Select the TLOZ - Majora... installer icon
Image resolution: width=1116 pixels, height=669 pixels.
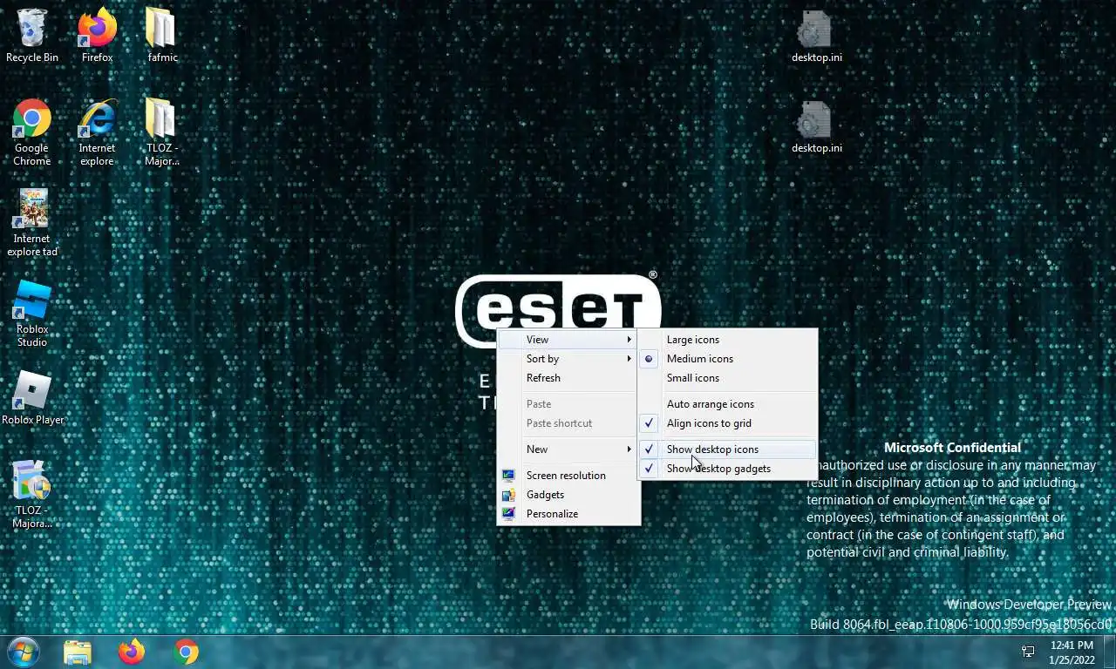32,495
